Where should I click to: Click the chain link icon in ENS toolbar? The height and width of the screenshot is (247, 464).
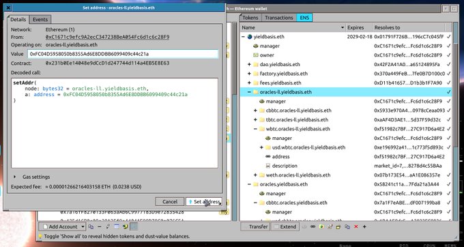pos(313,227)
